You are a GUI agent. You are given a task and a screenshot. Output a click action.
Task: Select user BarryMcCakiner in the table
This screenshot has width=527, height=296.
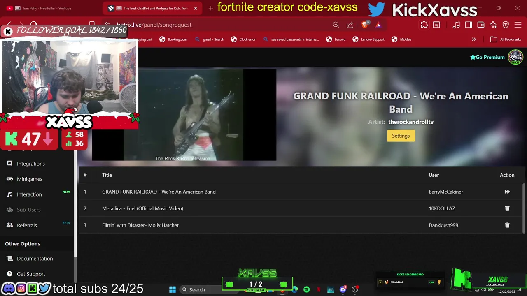tap(446, 192)
